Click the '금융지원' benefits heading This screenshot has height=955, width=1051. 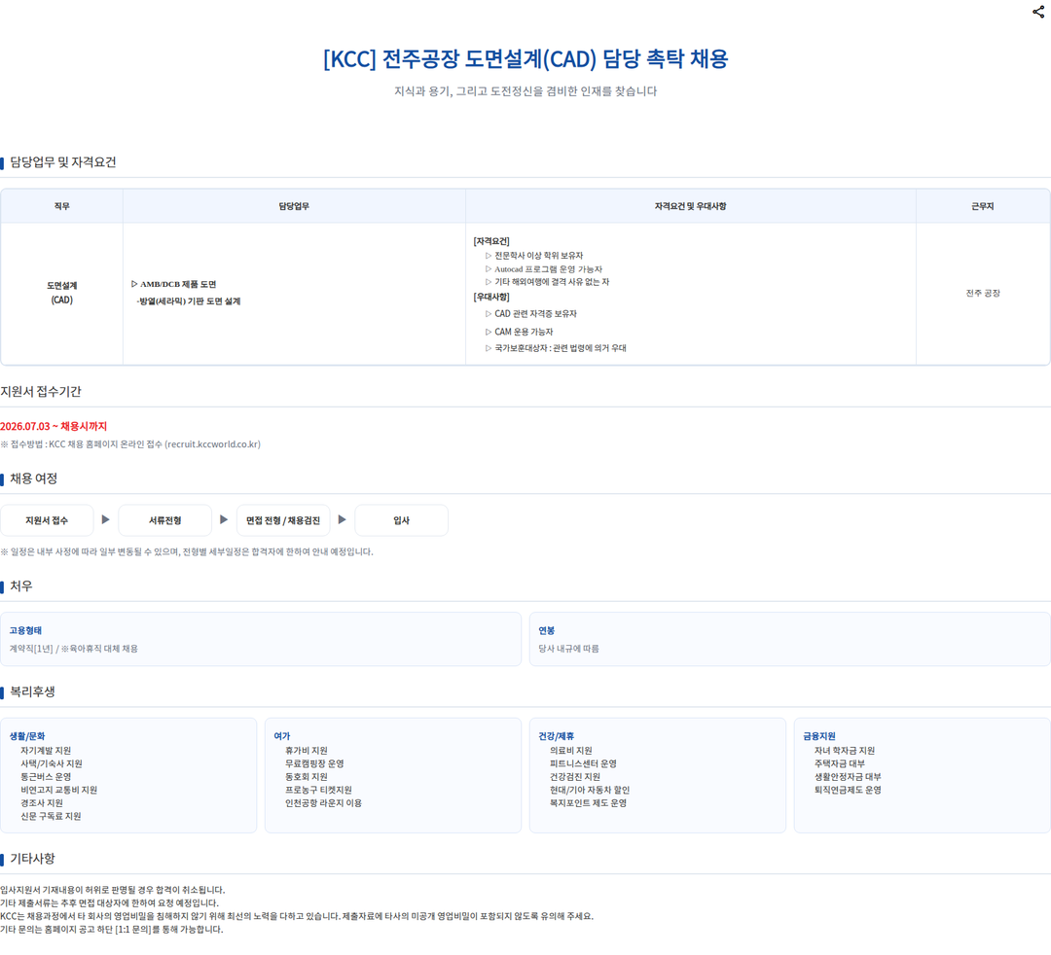pyautogui.click(x=819, y=736)
